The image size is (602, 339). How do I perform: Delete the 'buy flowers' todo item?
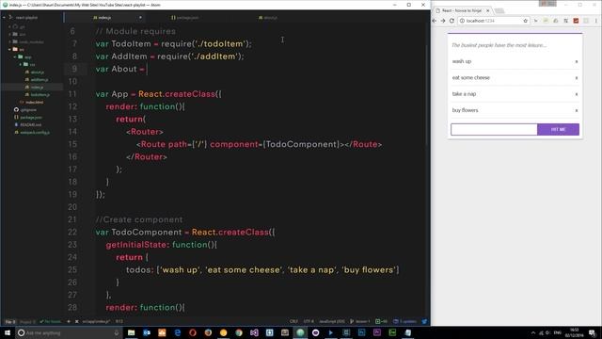click(x=577, y=111)
